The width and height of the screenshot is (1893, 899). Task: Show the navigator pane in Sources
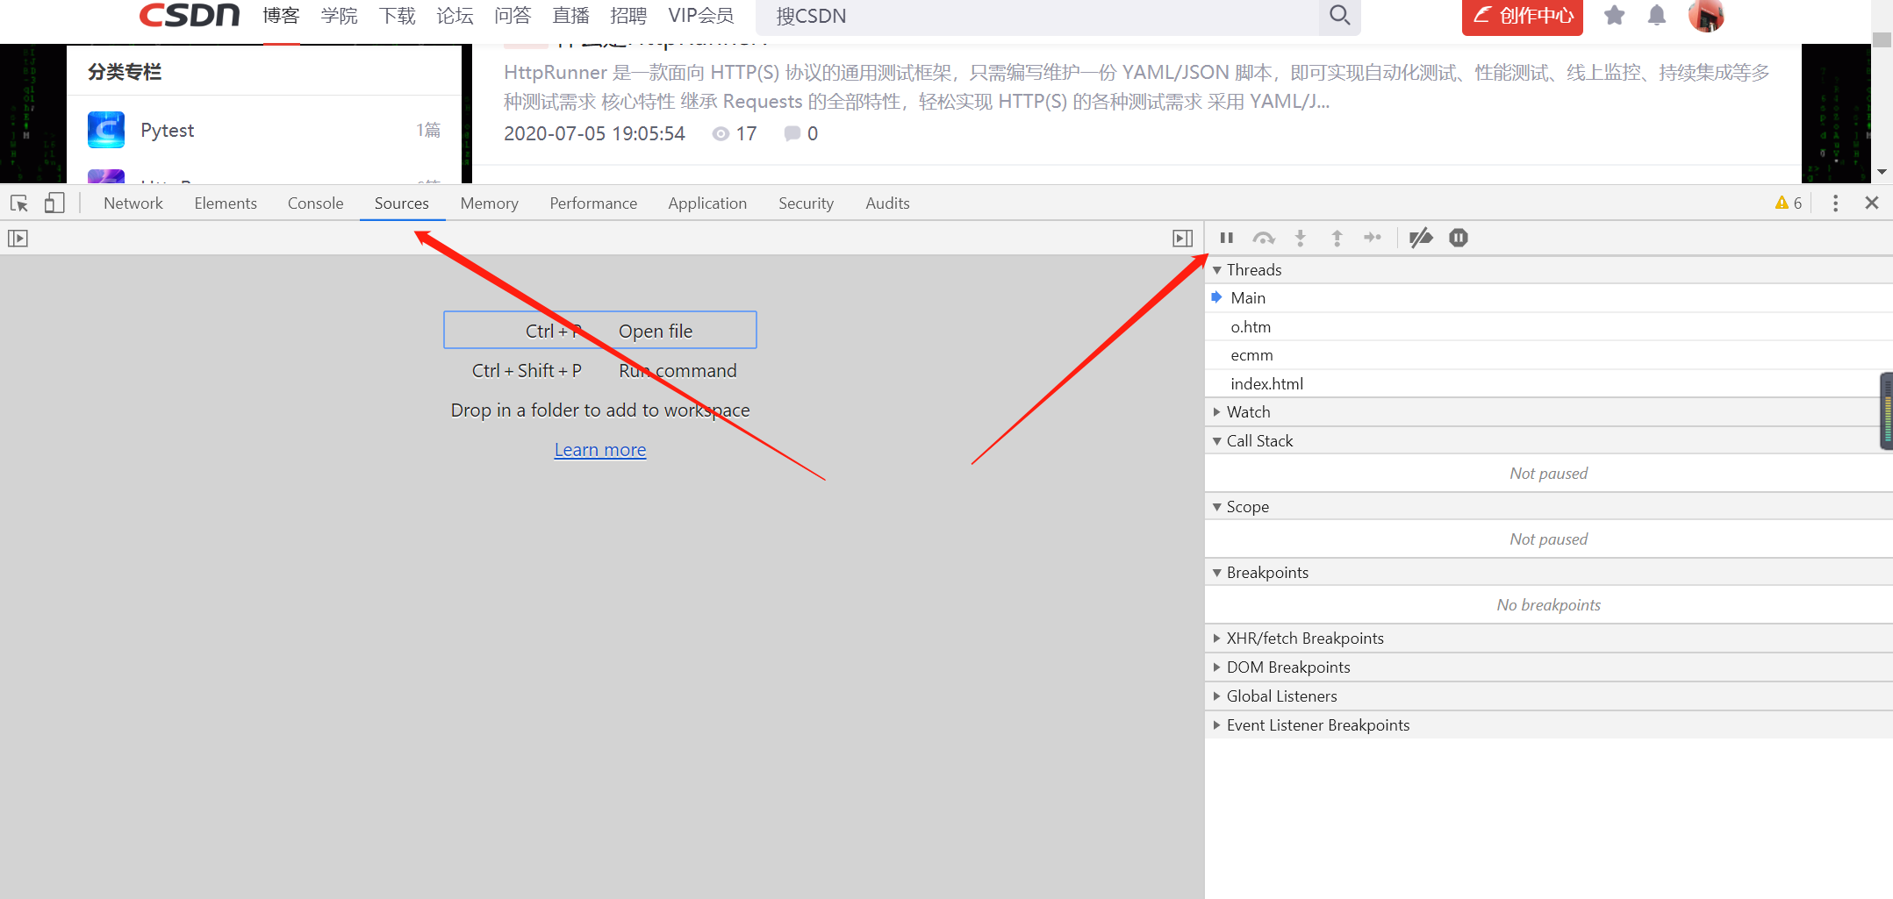tap(18, 239)
